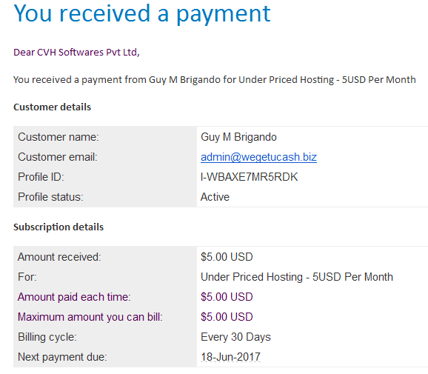This screenshot has height=374, width=428.
Task: Click the 'Maximum amount you can bill' label
Action: coord(90,317)
